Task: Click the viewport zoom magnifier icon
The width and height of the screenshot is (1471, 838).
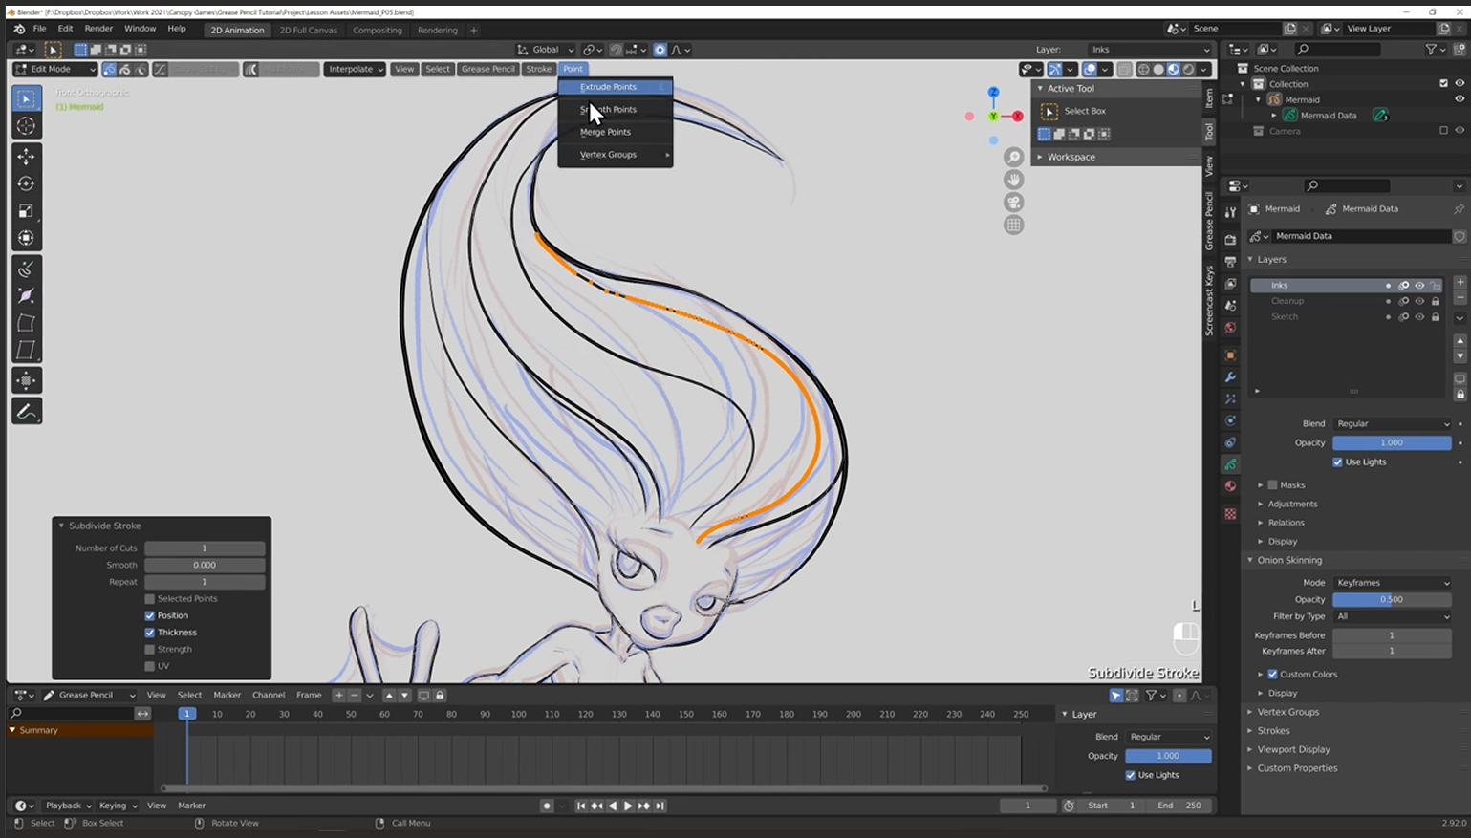Action: (x=1013, y=157)
